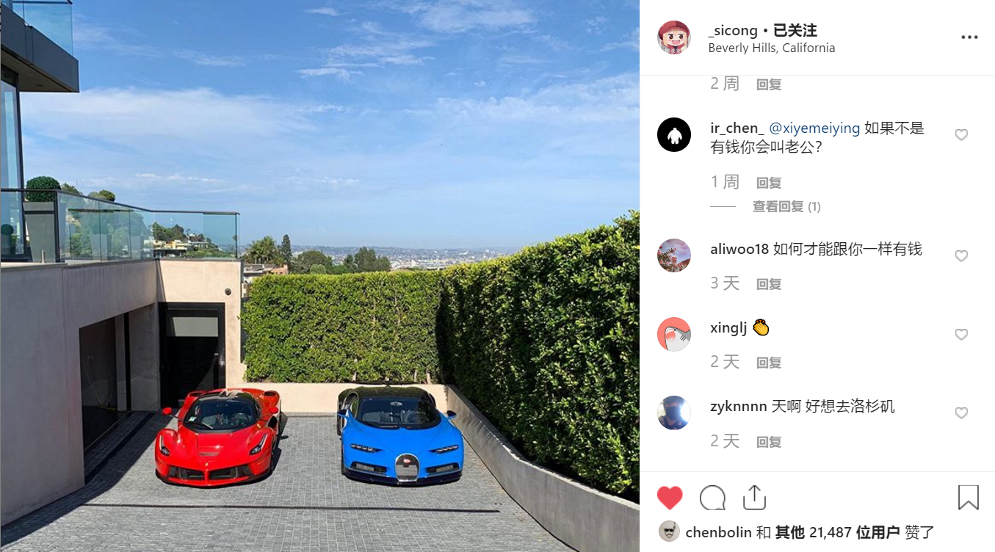Expand 查看回复 (1) under ir_chen_ comment

786,207
